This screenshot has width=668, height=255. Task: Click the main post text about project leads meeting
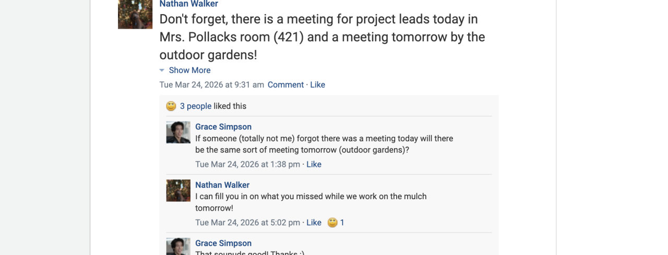coord(322,37)
